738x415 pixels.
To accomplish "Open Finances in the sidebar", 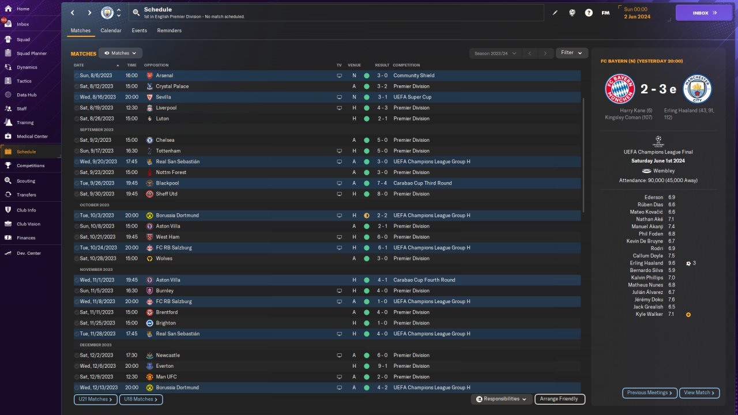I will click(x=30, y=238).
